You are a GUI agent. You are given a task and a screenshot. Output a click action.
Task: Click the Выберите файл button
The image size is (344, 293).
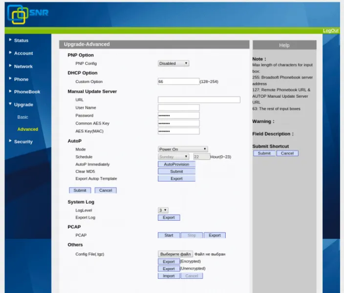pos(175,254)
